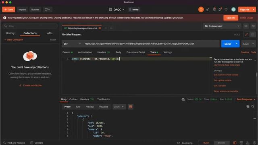
Task: Open the QAQC workspace dropdown
Action: pos(119,10)
